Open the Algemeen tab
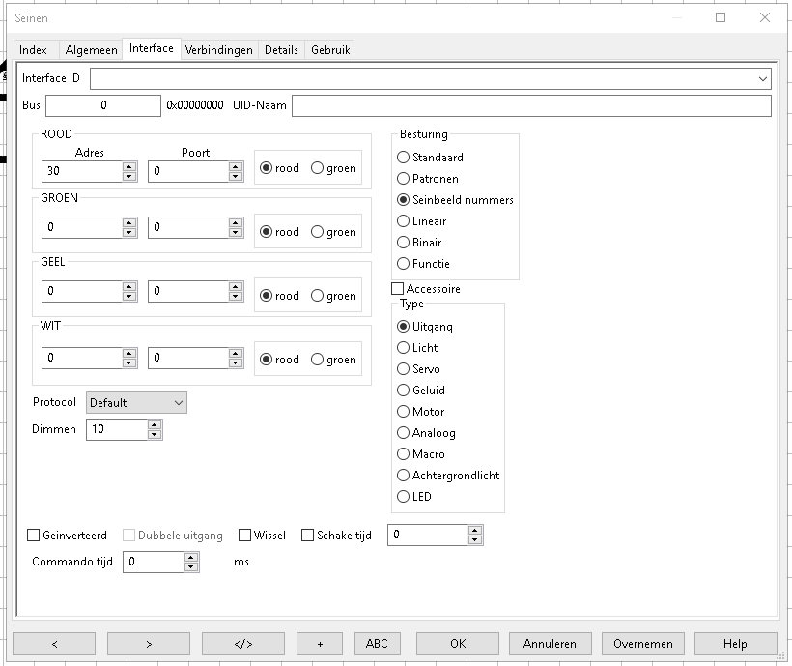This screenshot has width=792, height=666. pos(91,50)
